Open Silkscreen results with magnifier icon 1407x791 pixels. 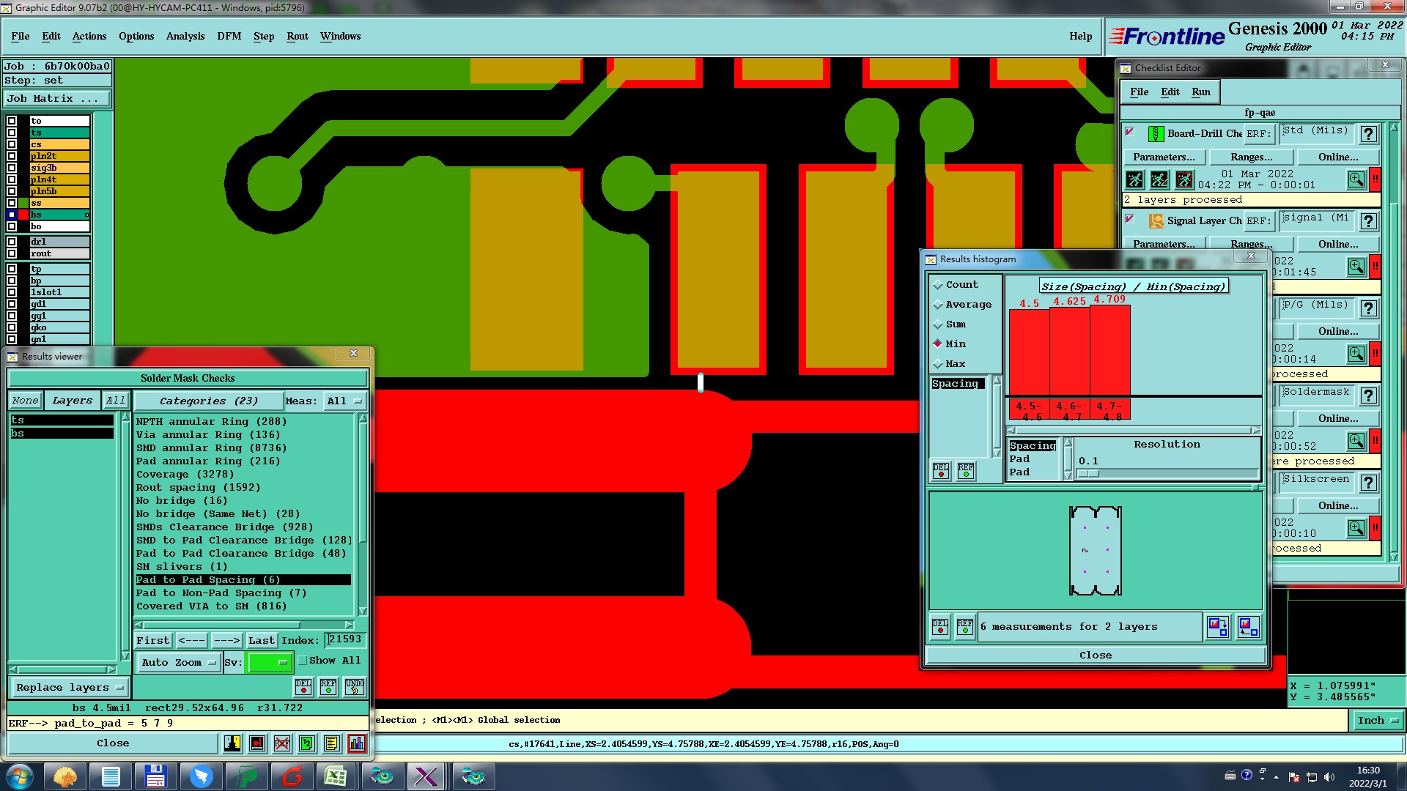point(1356,528)
